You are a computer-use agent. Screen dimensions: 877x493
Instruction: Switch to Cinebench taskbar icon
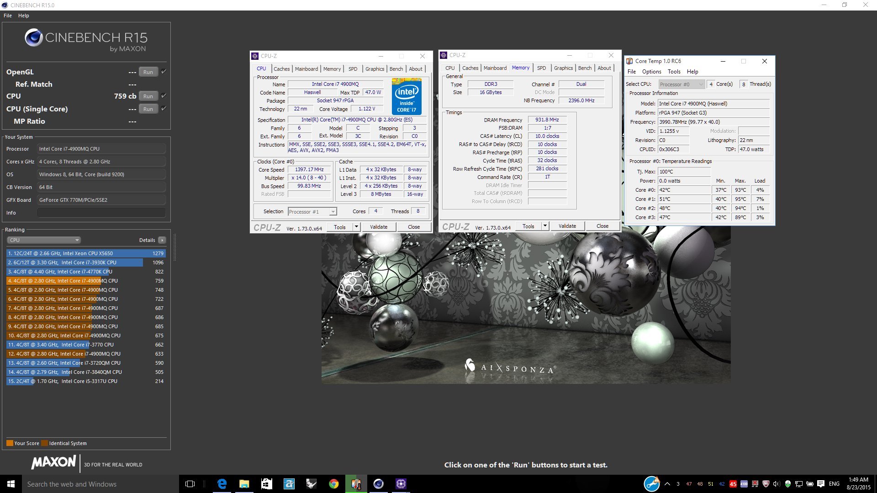[x=379, y=484]
